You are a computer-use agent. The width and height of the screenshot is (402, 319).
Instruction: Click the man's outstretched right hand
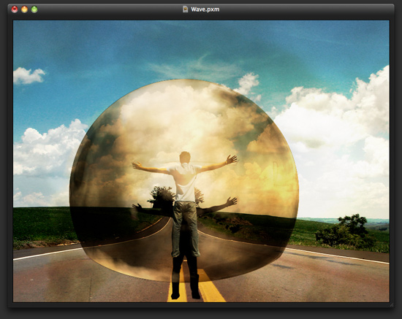(x=231, y=159)
